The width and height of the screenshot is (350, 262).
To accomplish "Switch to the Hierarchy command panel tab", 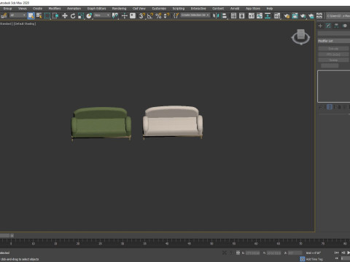I will click(x=336, y=25).
